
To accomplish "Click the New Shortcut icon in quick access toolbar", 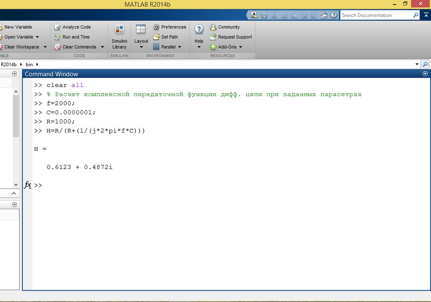I will (254, 15).
